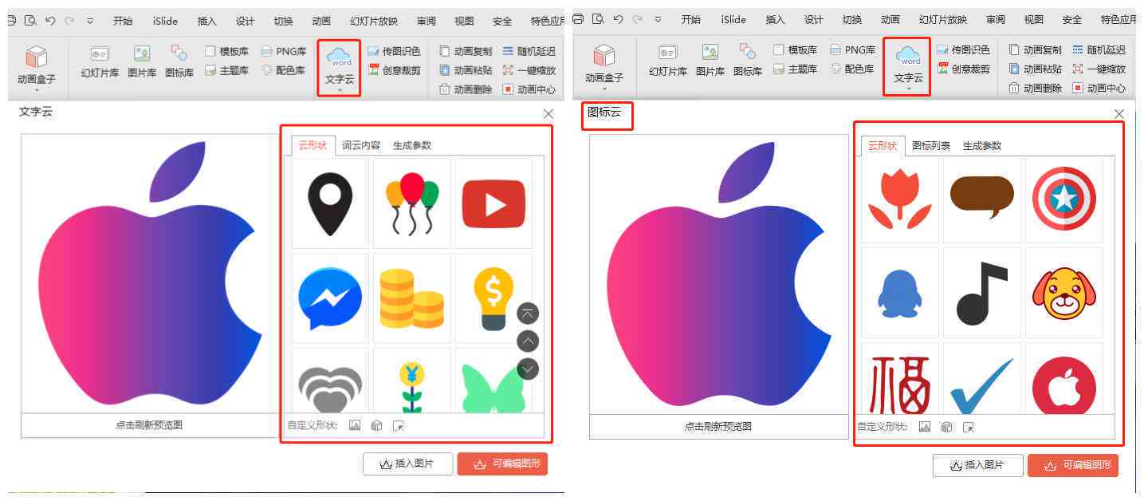Choose the gold coins shape
This screenshot has height=501, width=1144.
[x=412, y=298]
